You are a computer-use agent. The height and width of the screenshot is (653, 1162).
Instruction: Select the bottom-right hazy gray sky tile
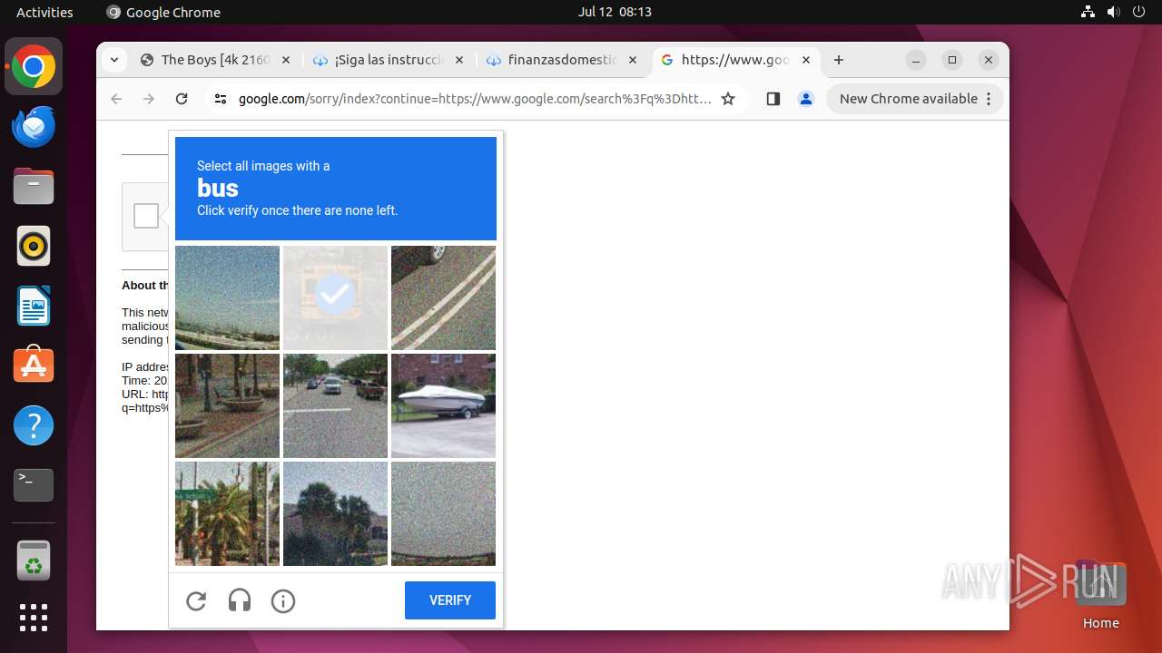coord(443,513)
